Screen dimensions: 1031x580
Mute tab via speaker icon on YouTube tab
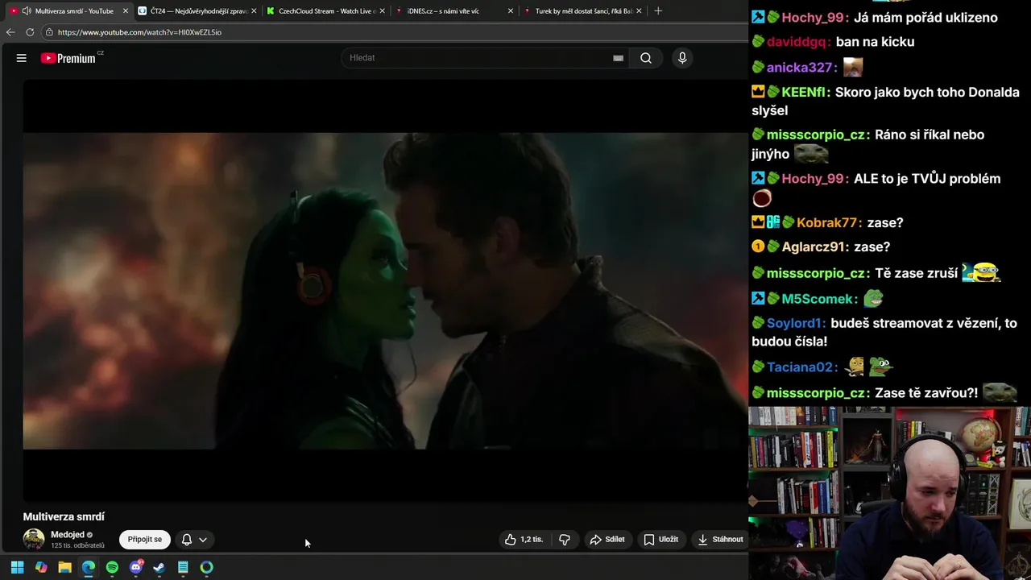(27, 11)
